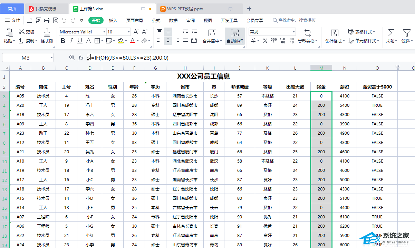Increase font size with the A+ icon

coord(136,32)
